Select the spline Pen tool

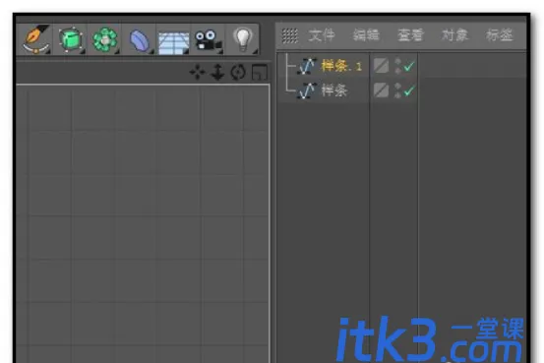pos(36,39)
